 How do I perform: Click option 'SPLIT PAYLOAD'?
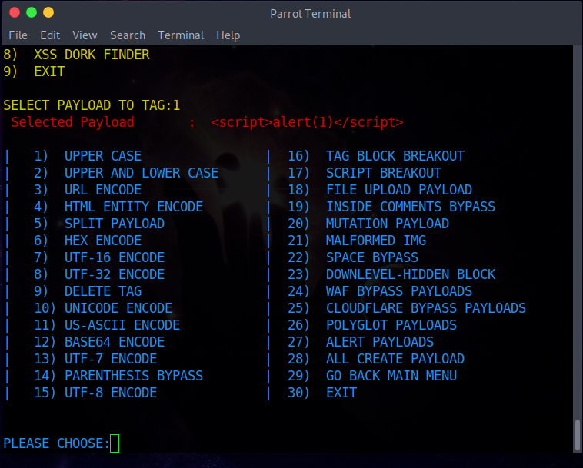click(115, 224)
